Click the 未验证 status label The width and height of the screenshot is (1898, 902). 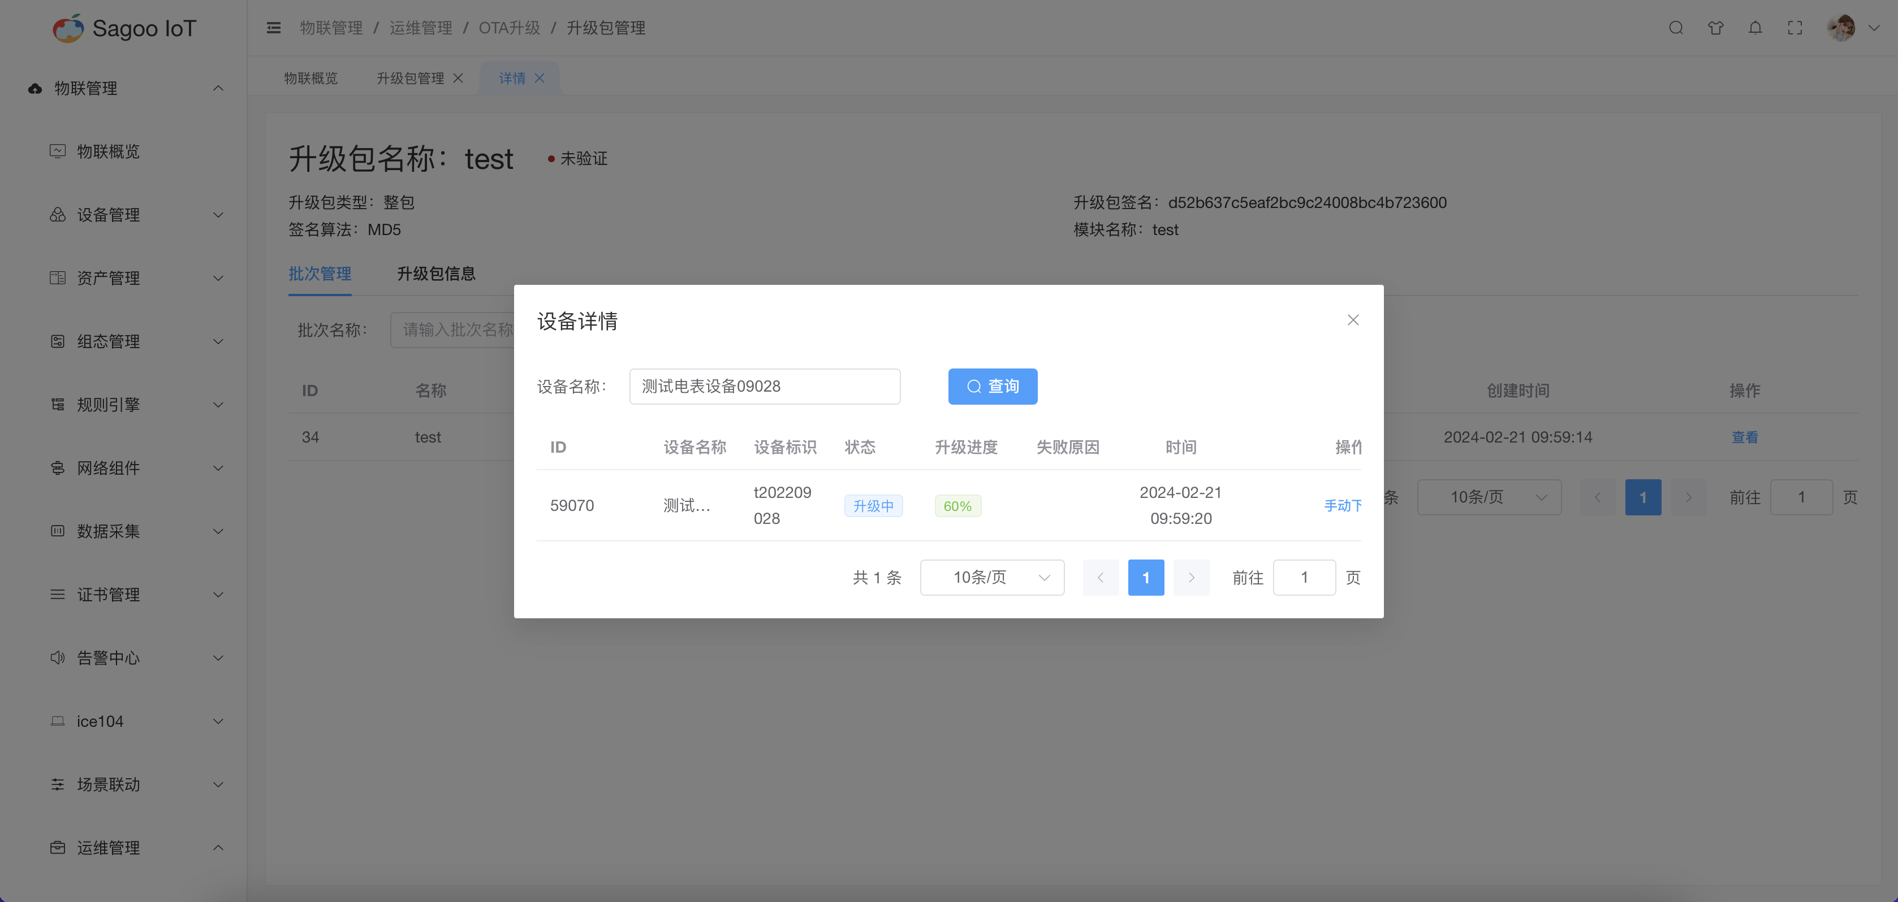[x=584, y=158]
